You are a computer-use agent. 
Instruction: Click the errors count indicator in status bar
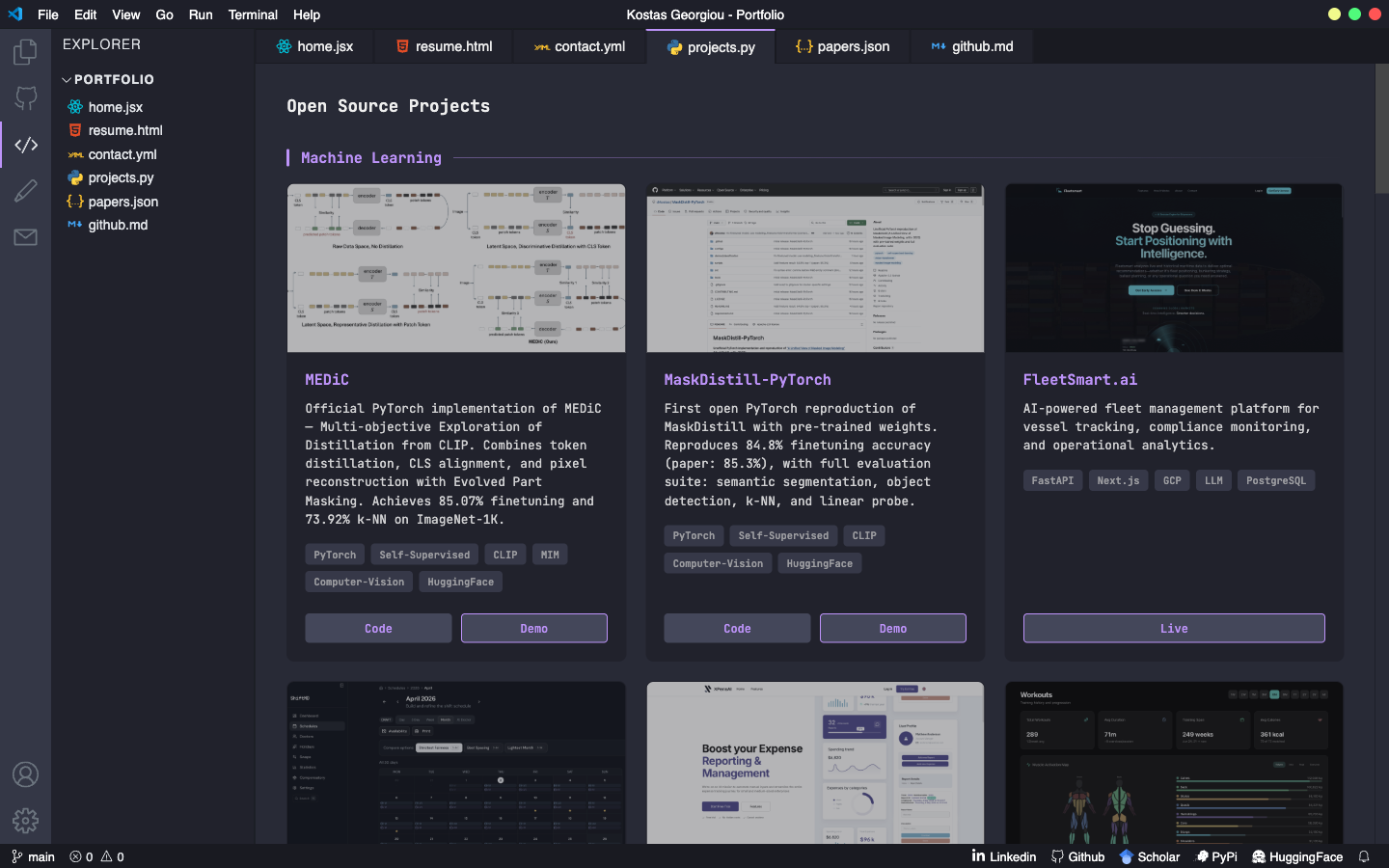coord(81,856)
